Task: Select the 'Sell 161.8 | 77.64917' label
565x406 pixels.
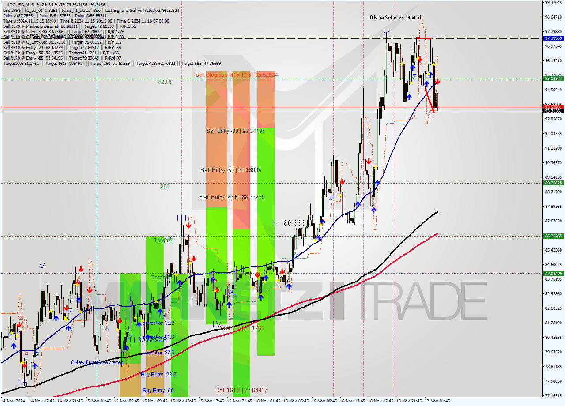Action: (241, 391)
